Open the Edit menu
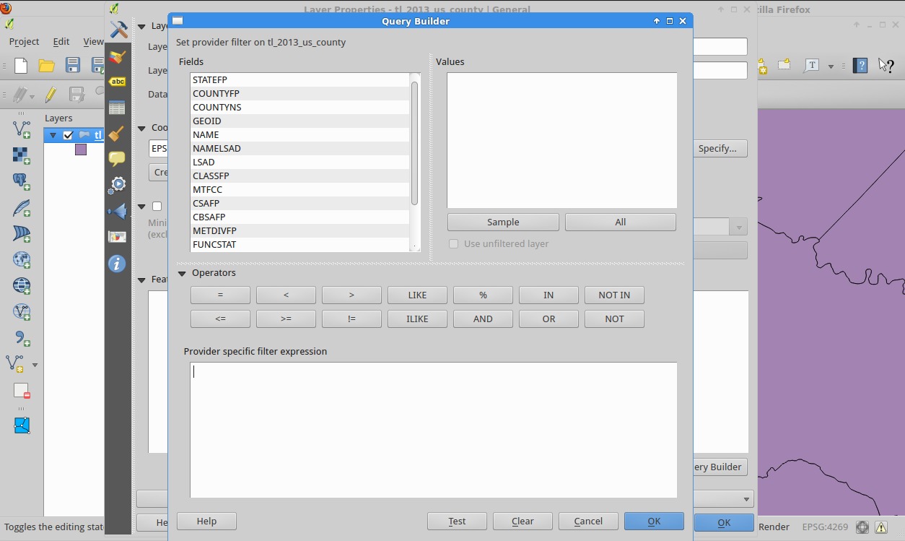 (61, 42)
